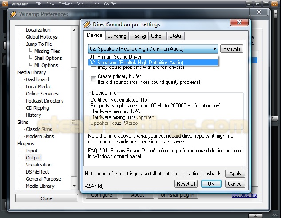Select Modern Skins in the tree
Image resolution: width=281 pixels, height=218 pixels.
[x=40, y=136]
